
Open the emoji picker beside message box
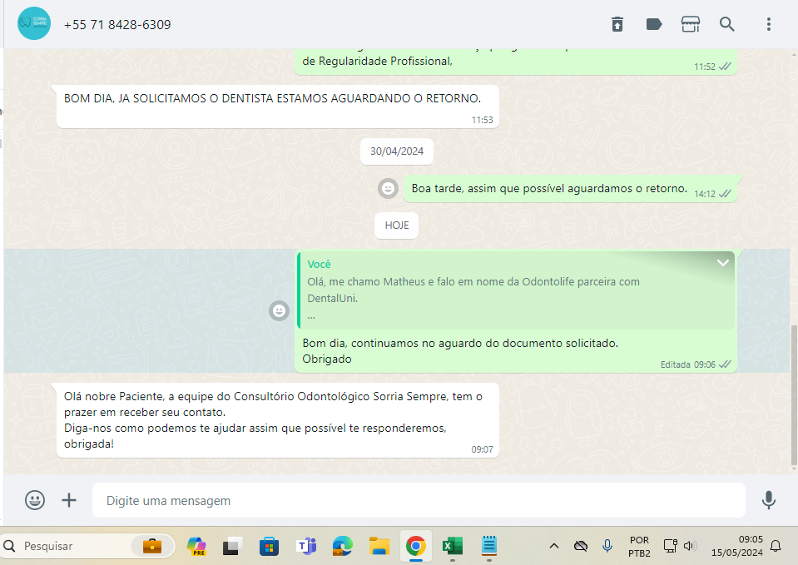tap(35, 500)
